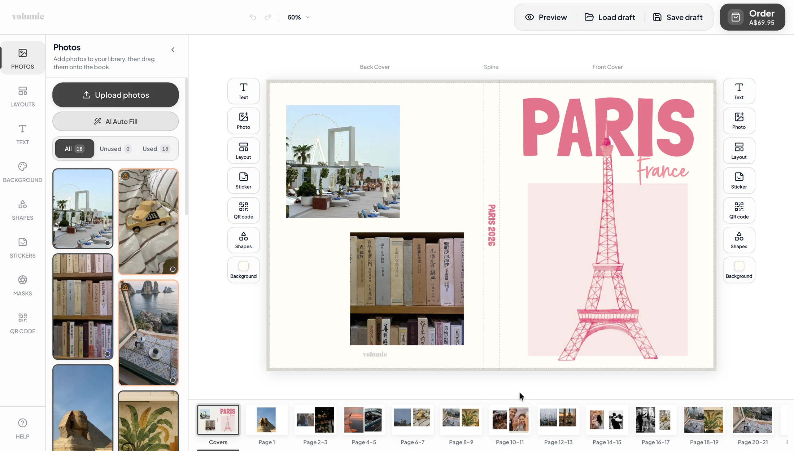Click the Order A$69.95 button
Image resolution: width=794 pixels, height=451 pixels.
752,17
